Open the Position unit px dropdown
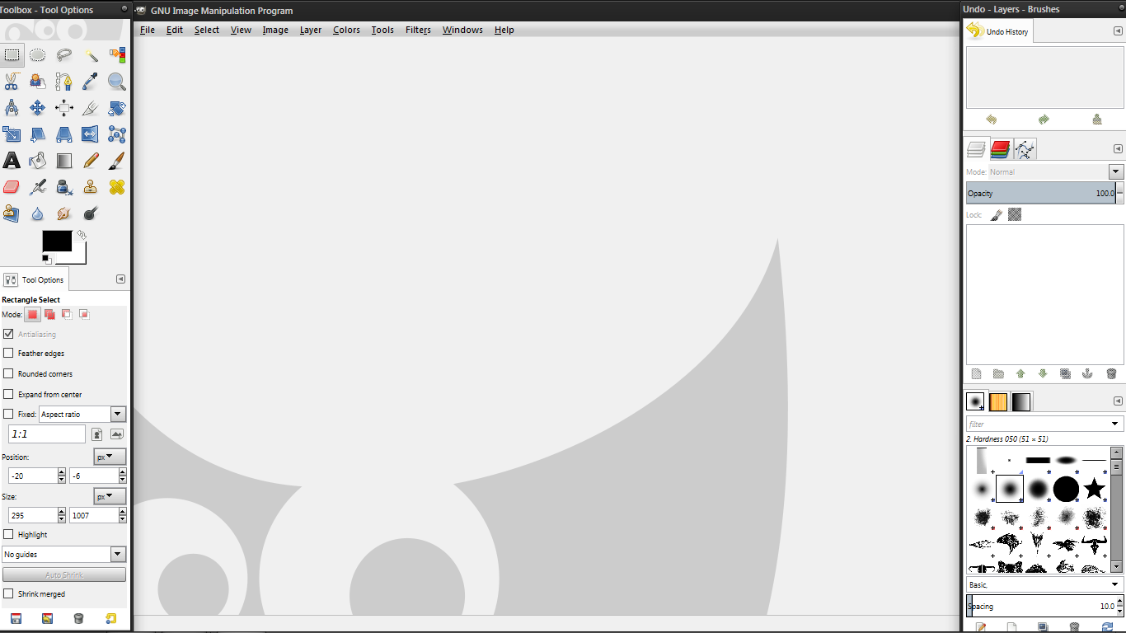 (110, 457)
